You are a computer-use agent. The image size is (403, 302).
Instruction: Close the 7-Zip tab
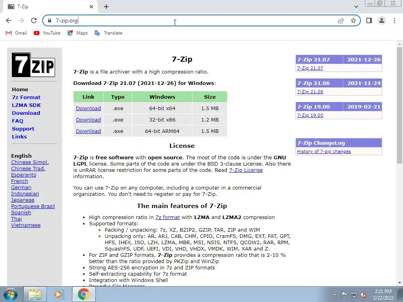point(91,7)
